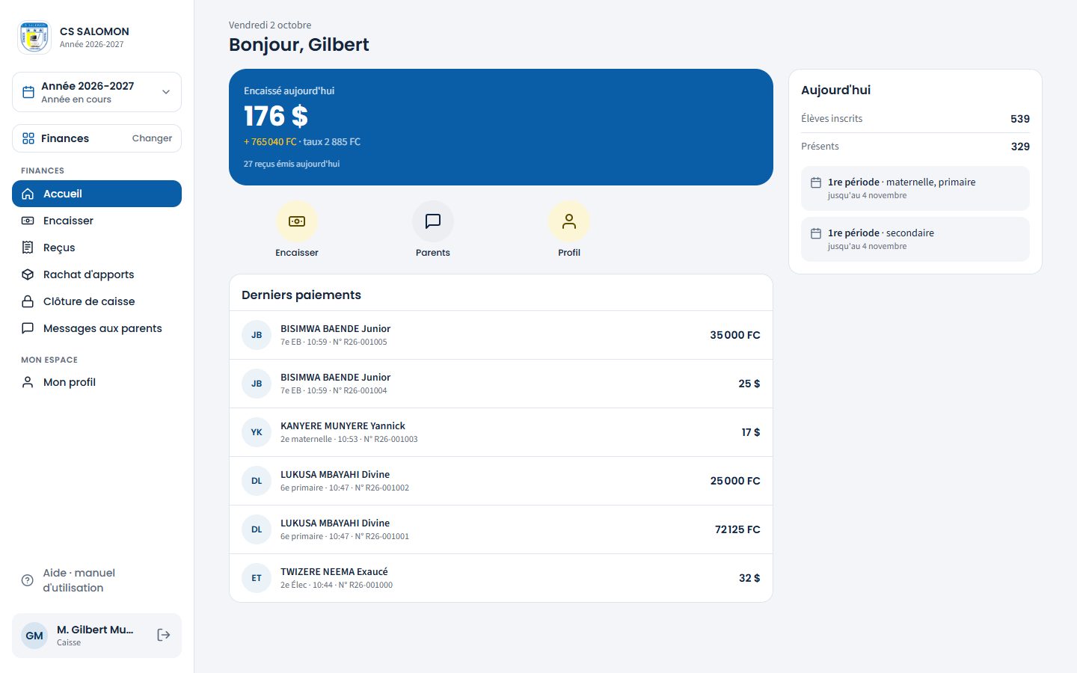This screenshot has height=673, width=1077.
Task: Click the Finances module grid icon
Action: 28,138
